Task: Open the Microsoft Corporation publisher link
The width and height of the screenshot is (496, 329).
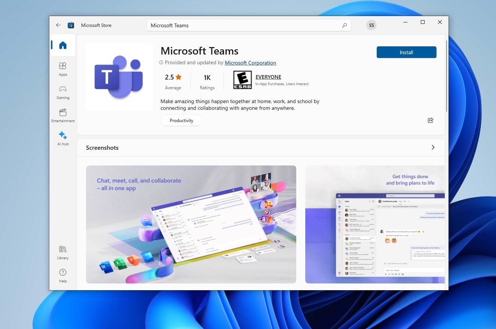Action: (250, 63)
